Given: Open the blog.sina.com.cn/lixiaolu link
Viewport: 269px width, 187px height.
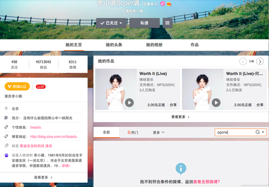Looking at the screenshot, I should (x=53, y=137).
